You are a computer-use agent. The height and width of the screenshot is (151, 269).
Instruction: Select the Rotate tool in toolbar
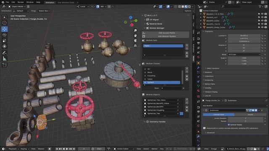click(x=5, y=35)
